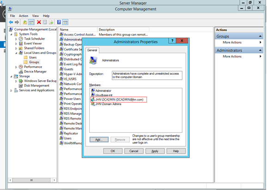
Task: Collapse the System Tools tree node
Action: point(12,34)
